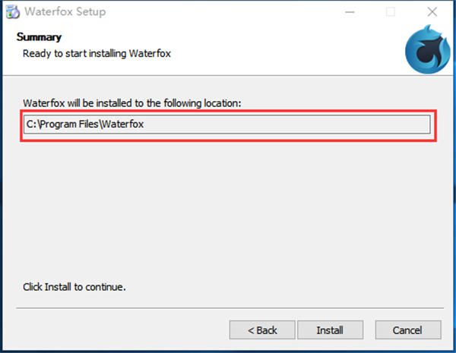Click the 'Summary' heading
Viewport: 456px width, 353px height.
click(39, 37)
